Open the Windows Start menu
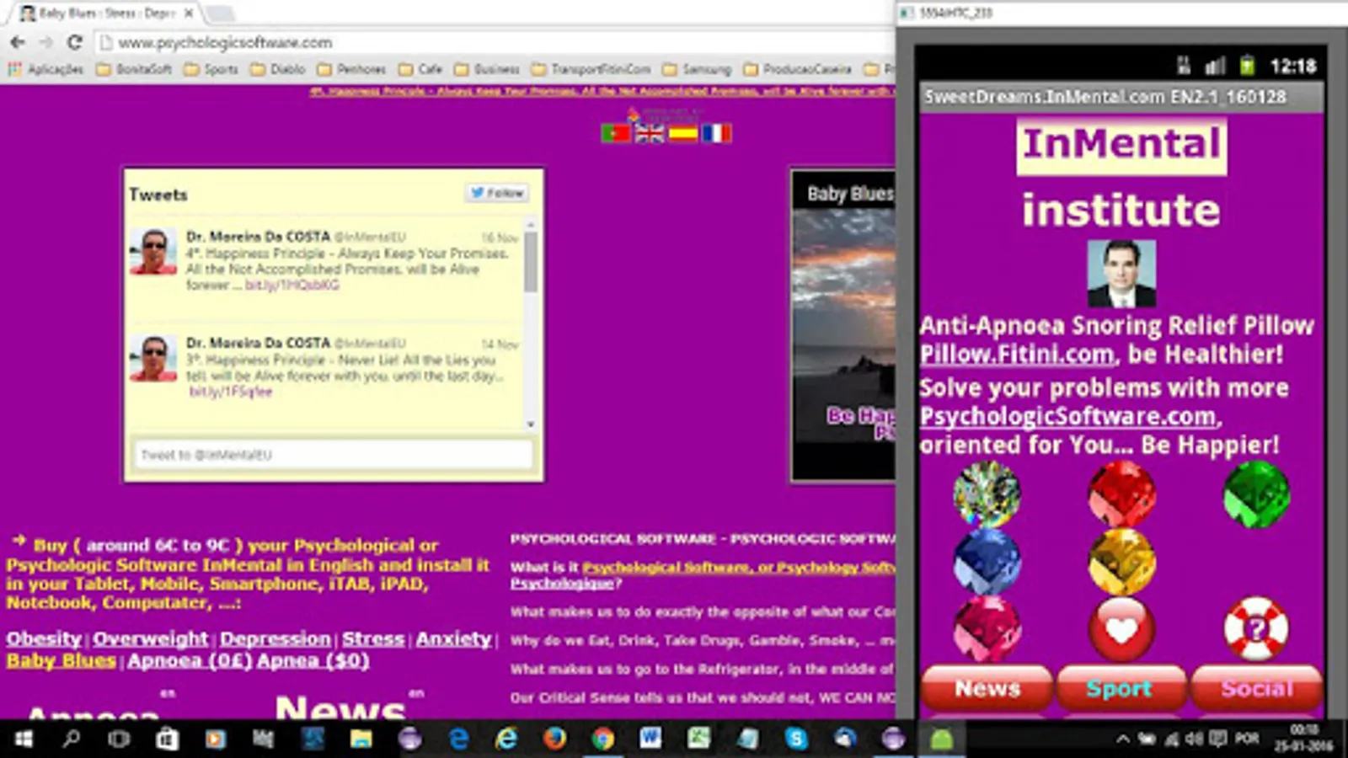This screenshot has height=758, width=1348. click(x=24, y=739)
